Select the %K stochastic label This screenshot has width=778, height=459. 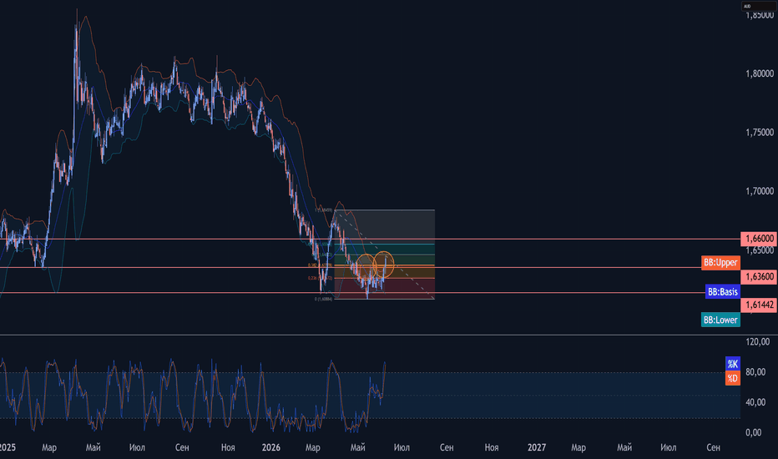point(733,364)
